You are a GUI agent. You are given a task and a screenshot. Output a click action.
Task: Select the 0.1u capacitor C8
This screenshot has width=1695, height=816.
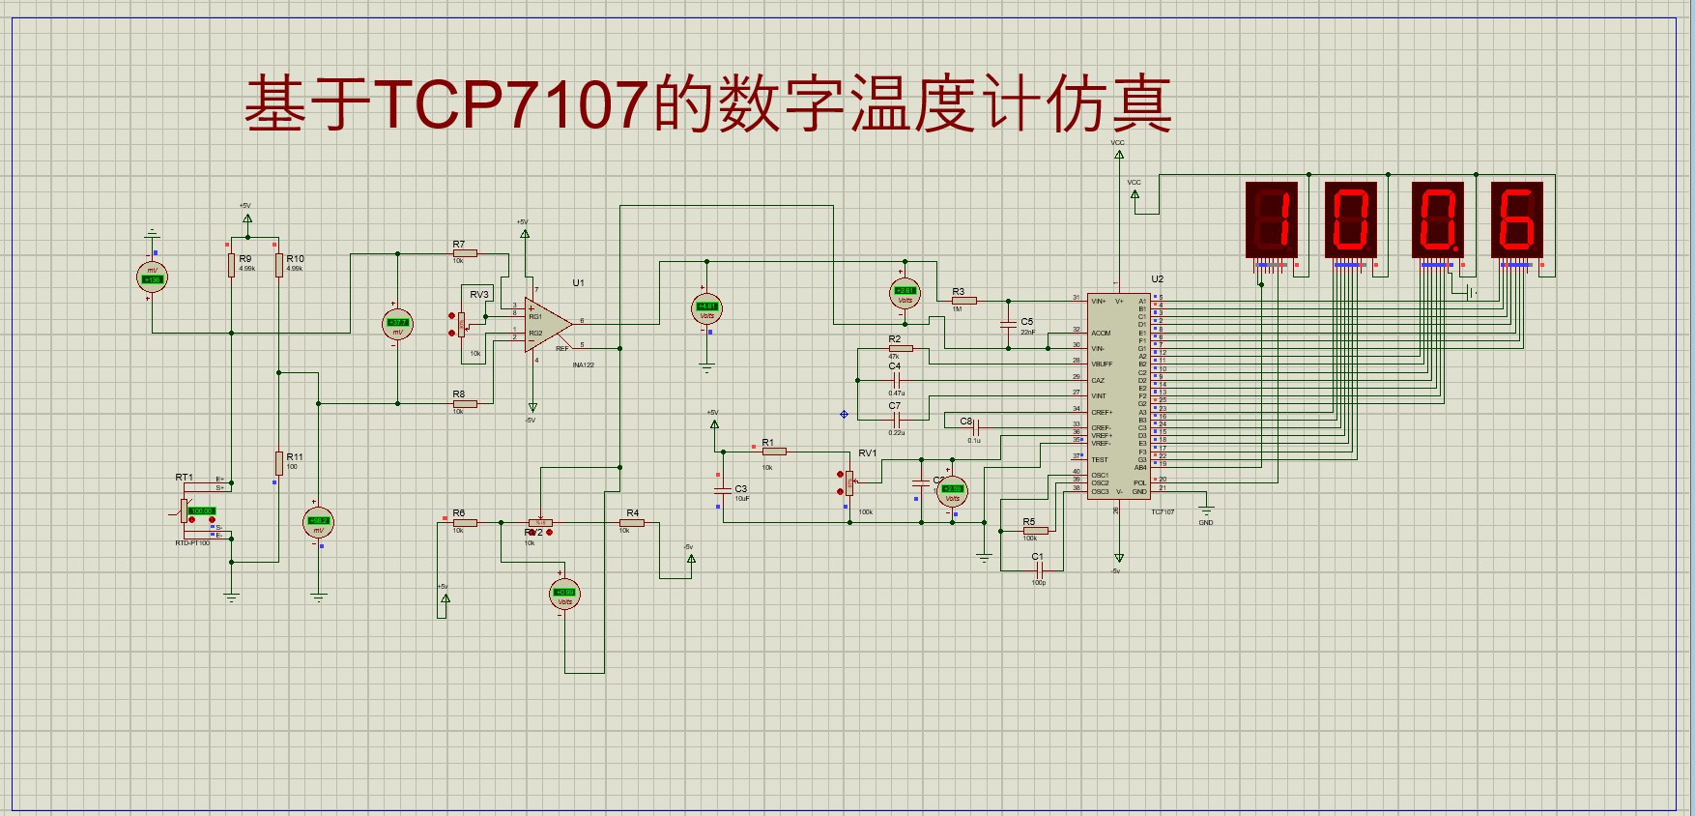coord(975,427)
